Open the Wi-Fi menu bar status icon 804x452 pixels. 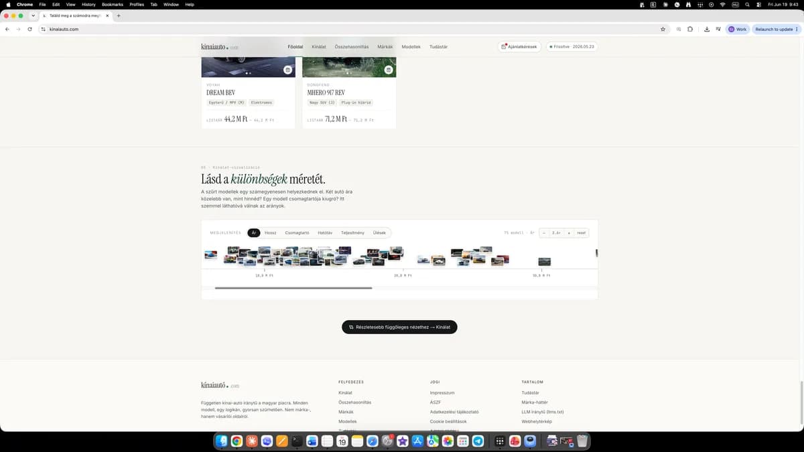(722, 4)
